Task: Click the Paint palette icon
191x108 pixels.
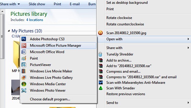Action: [x=24, y=58]
